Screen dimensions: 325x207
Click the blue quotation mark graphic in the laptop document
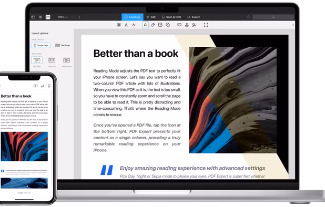click(x=107, y=170)
